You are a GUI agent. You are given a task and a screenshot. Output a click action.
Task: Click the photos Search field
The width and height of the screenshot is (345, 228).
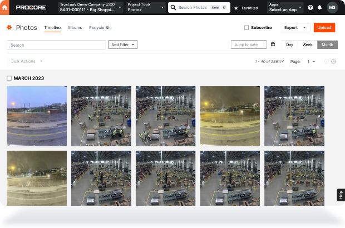click(56, 45)
